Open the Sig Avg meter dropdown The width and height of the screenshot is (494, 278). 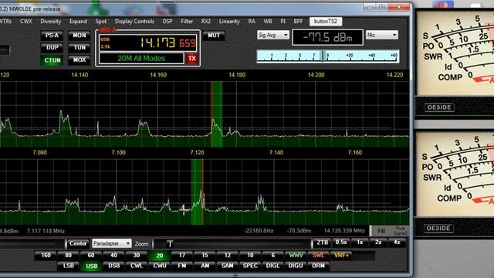(x=272, y=35)
